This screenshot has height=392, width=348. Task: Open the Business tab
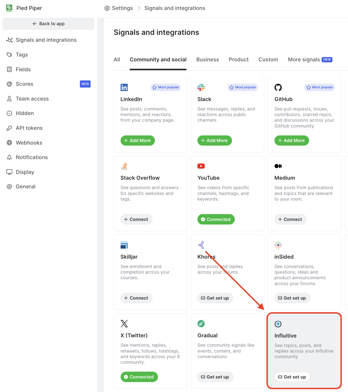(208, 60)
